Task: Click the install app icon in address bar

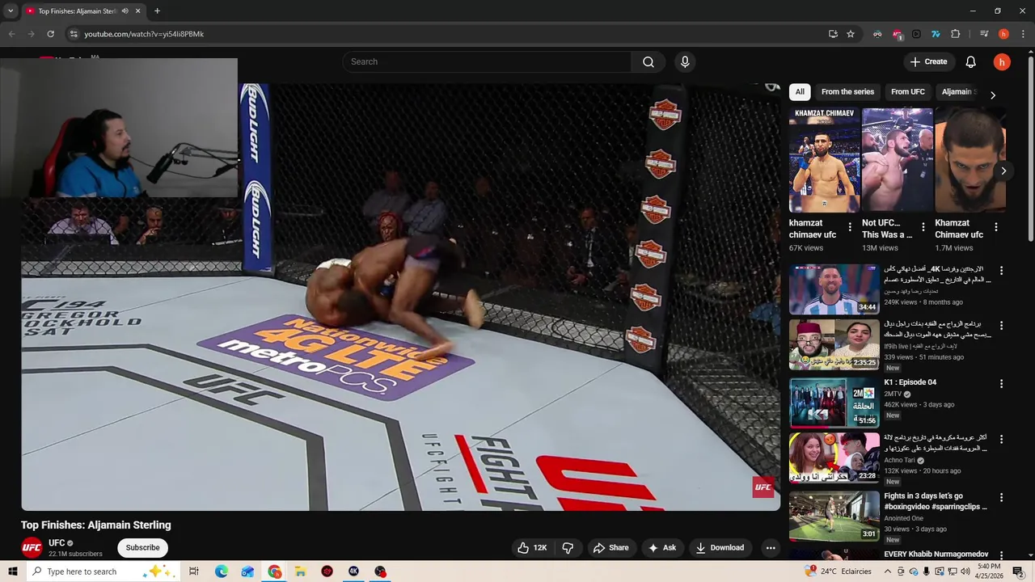Action: 833,34
